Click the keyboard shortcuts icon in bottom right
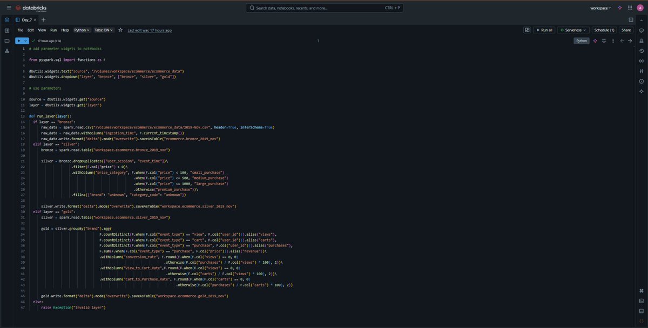 pyautogui.click(x=641, y=290)
